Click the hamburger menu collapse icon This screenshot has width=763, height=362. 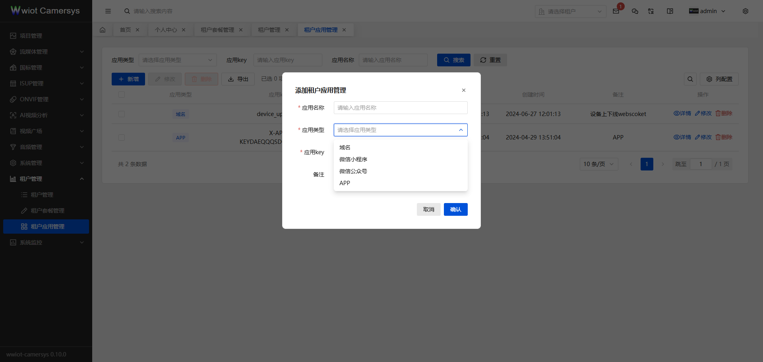[x=108, y=11]
